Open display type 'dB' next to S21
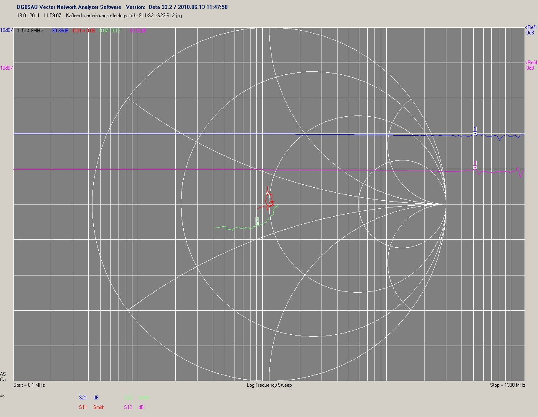Image resolution: width=538 pixels, height=417 pixels. click(96, 398)
